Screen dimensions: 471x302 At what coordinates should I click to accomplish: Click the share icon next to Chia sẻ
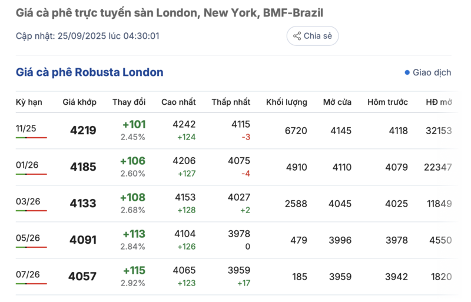(297, 36)
